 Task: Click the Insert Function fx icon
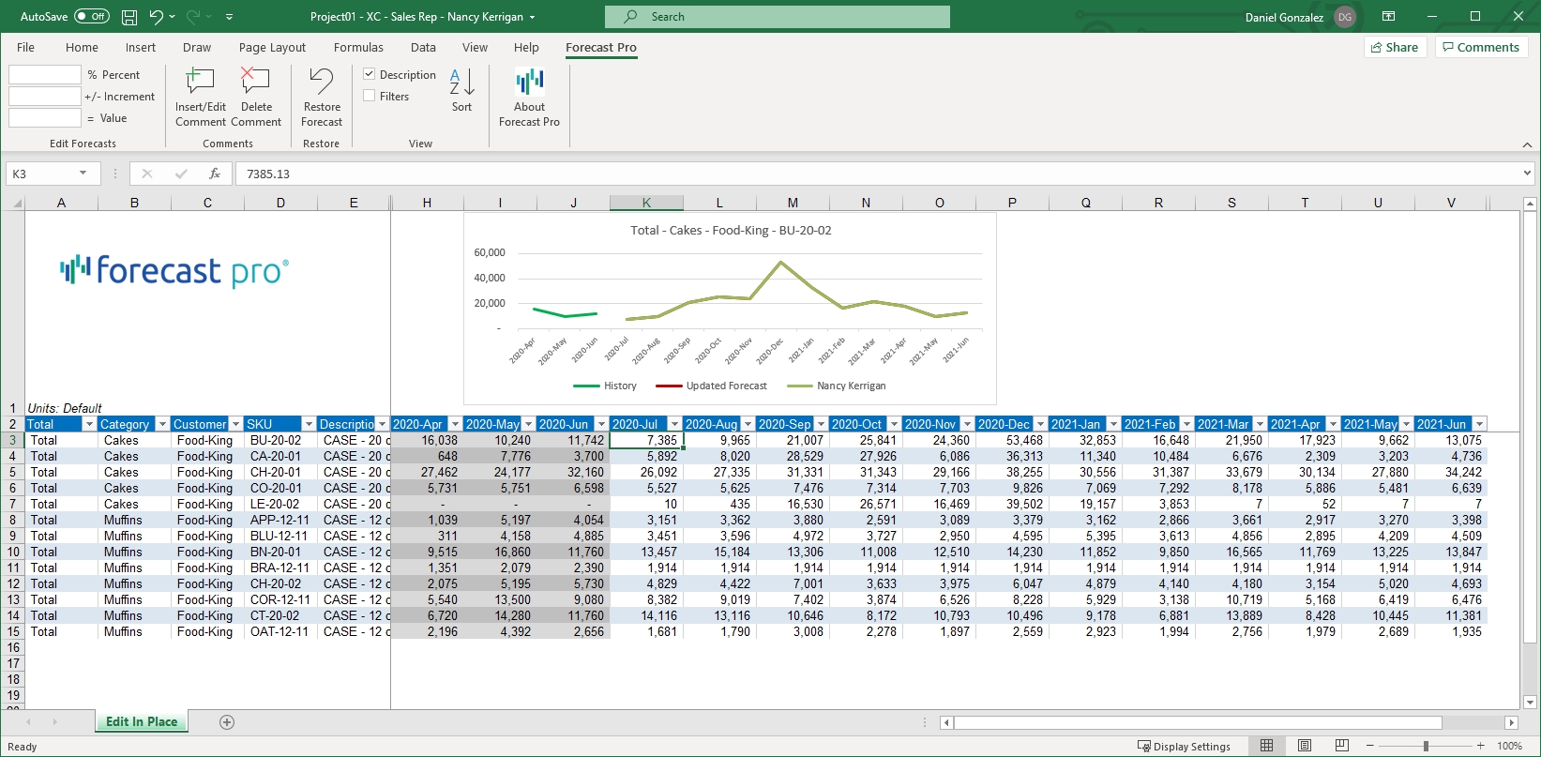tap(215, 174)
